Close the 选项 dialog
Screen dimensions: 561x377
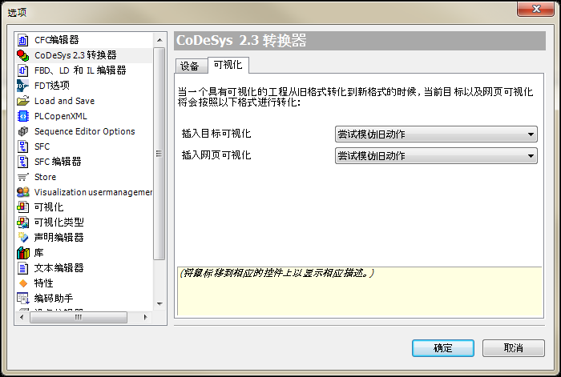535,9
